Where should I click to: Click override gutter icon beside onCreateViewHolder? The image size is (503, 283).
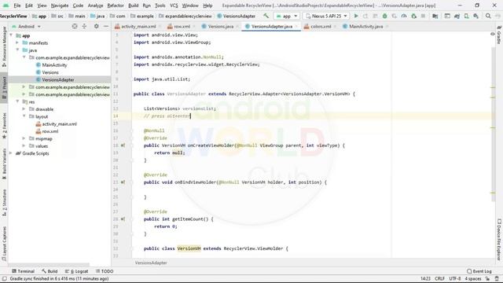(123, 145)
